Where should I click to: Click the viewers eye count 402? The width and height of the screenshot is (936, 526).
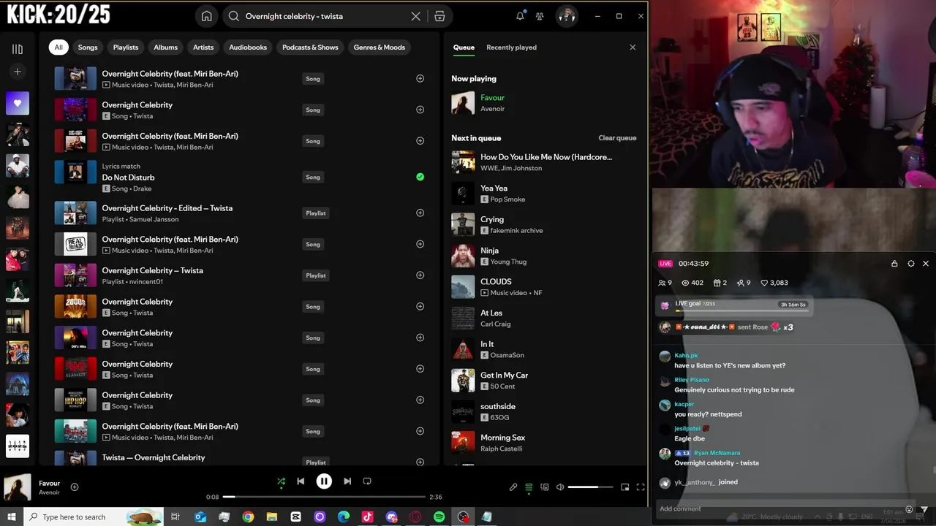click(x=692, y=283)
